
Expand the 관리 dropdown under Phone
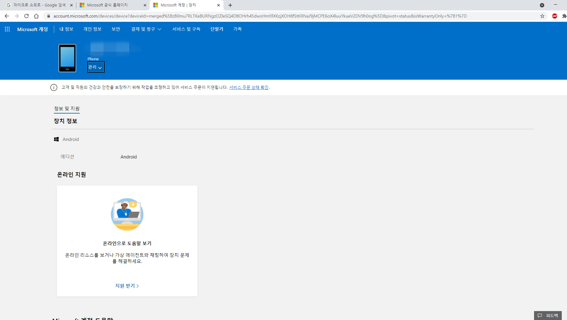point(96,67)
